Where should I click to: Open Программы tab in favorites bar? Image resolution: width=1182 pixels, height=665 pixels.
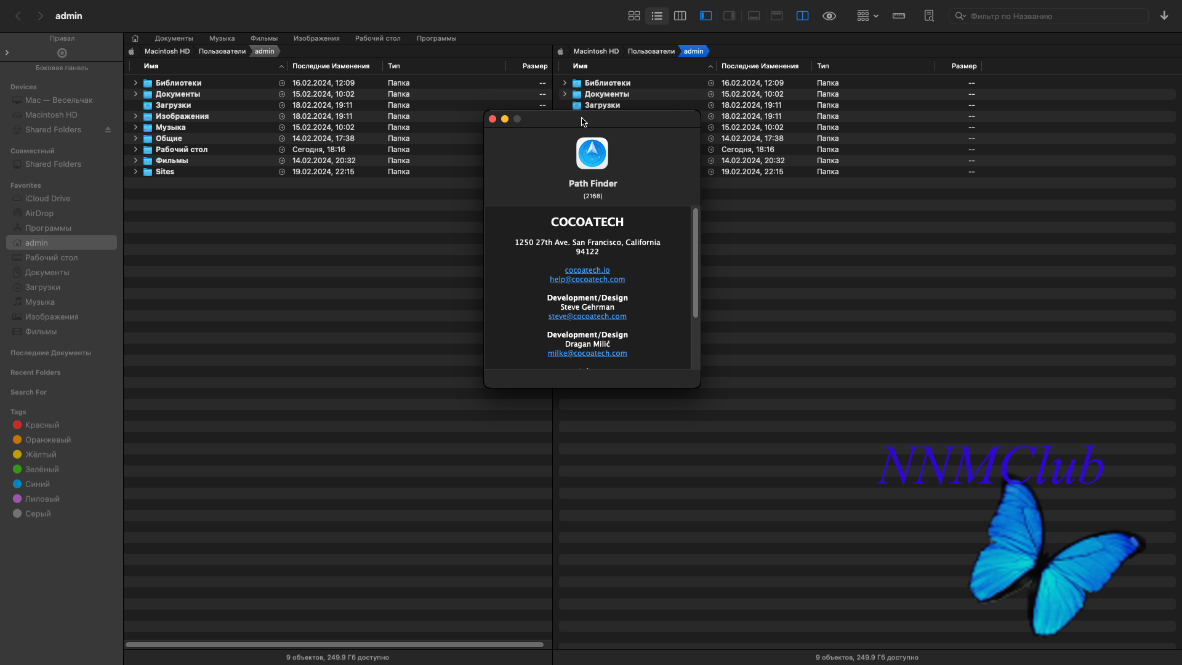[x=436, y=38]
